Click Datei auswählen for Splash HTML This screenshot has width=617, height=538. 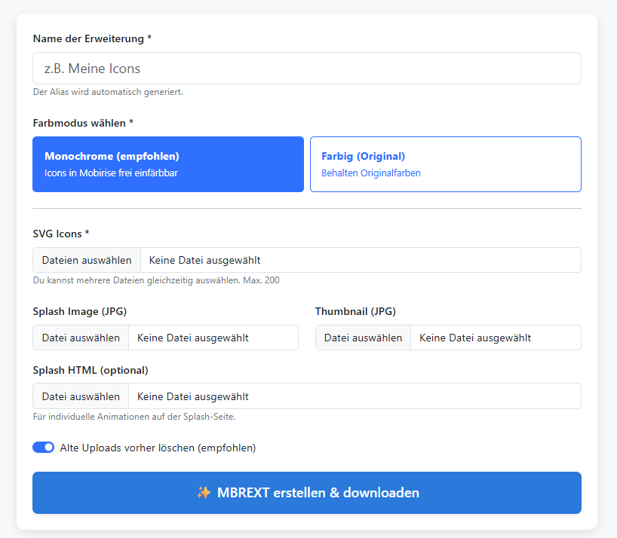(81, 396)
